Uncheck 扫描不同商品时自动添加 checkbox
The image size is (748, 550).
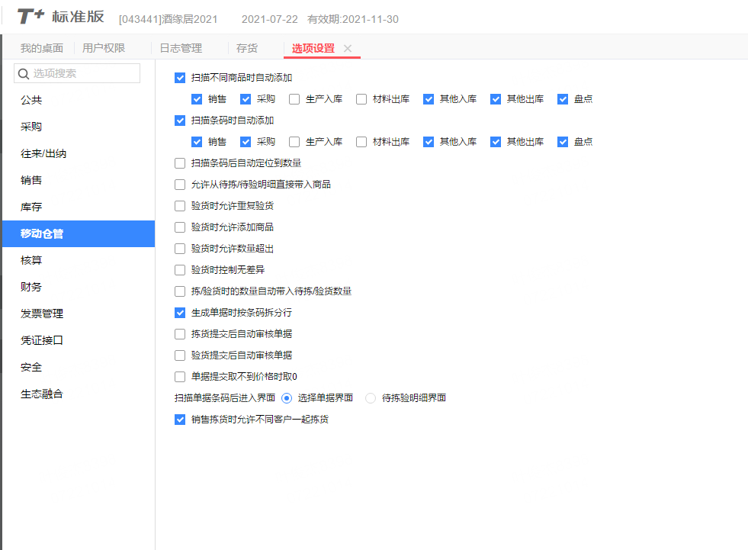[x=180, y=78]
